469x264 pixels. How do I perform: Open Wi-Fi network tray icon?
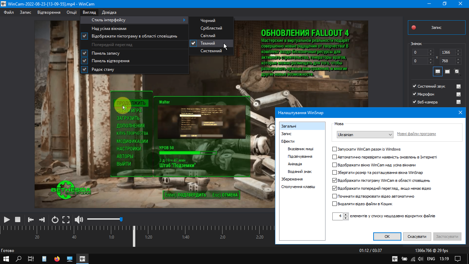click(x=413, y=259)
